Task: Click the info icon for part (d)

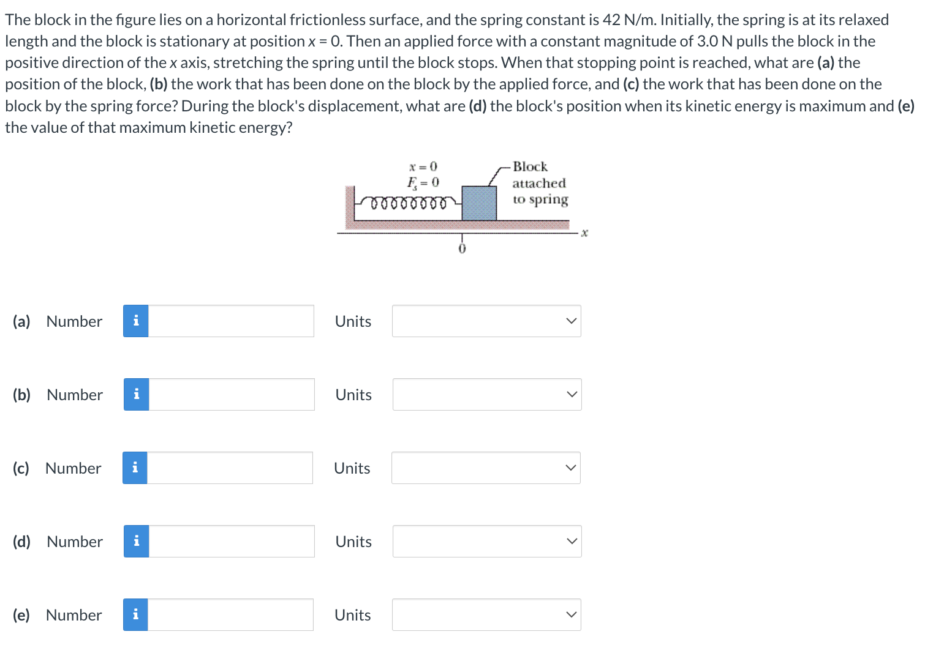Action: (137, 541)
